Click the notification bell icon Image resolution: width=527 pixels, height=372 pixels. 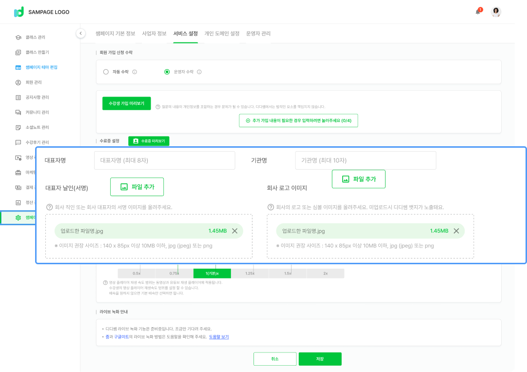[478, 12]
